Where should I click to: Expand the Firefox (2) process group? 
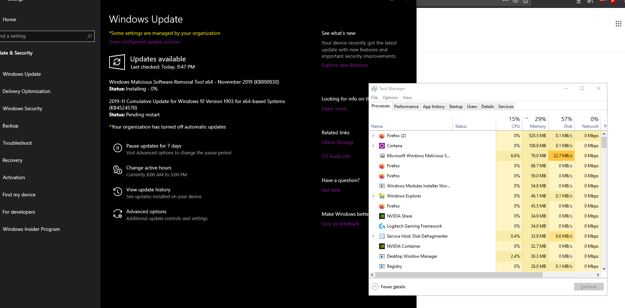click(373, 136)
